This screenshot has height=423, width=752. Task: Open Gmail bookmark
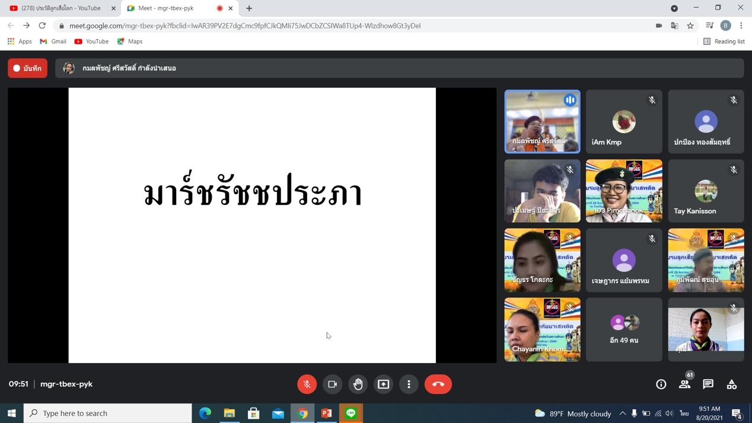[x=53, y=41]
